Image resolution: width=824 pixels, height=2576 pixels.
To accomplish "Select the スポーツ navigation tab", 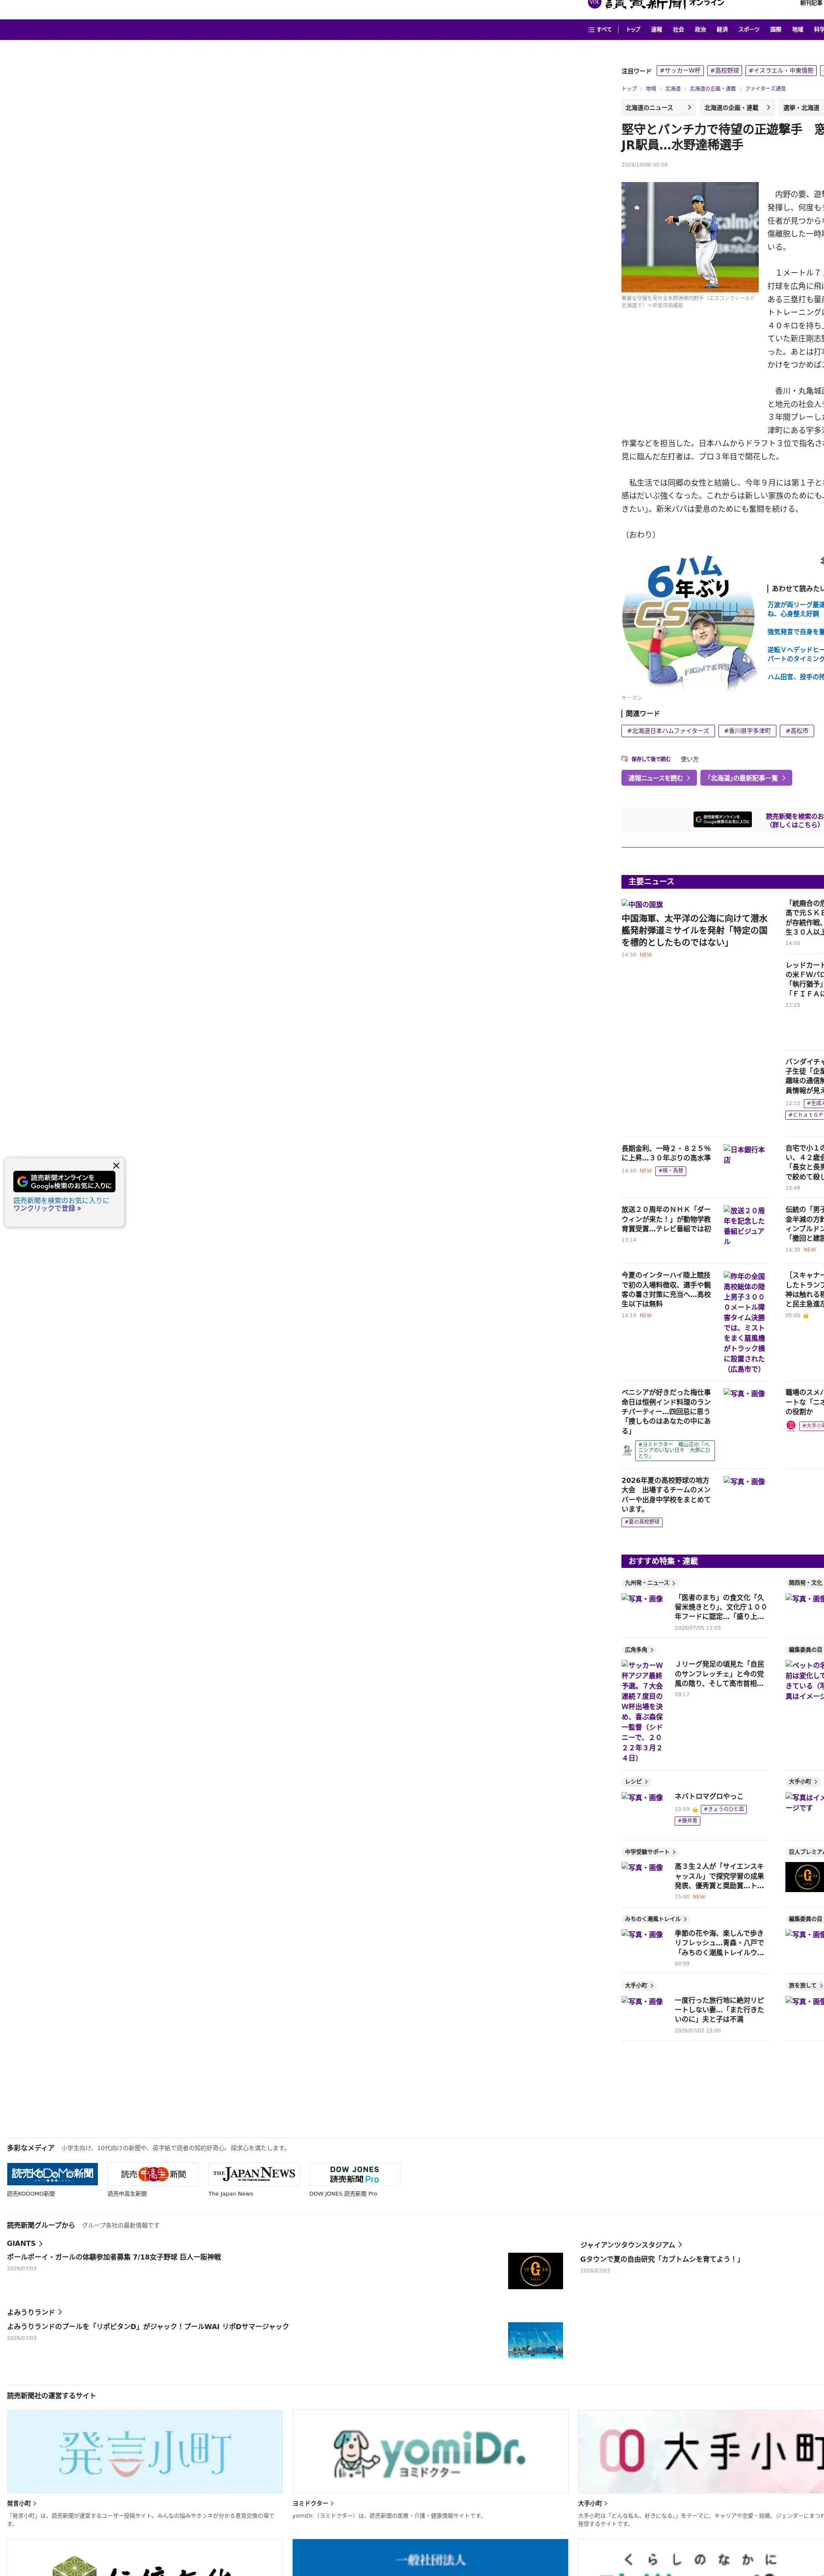I will pyautogui.click(x=749, y=30).
